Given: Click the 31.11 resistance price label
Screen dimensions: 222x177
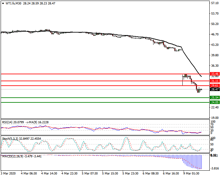Looking at the screenshot, I should pos(215,81).
